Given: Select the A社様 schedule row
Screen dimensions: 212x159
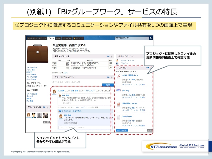Looking at the screenshot, I should click(82, 63).
